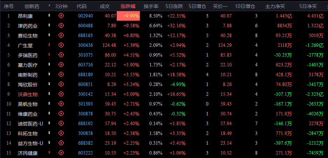Open the 3-minute play icon for 海欣股份
The height and width of the screenshot is (158, 328).
pyautogui.click(x=61, y=84)
